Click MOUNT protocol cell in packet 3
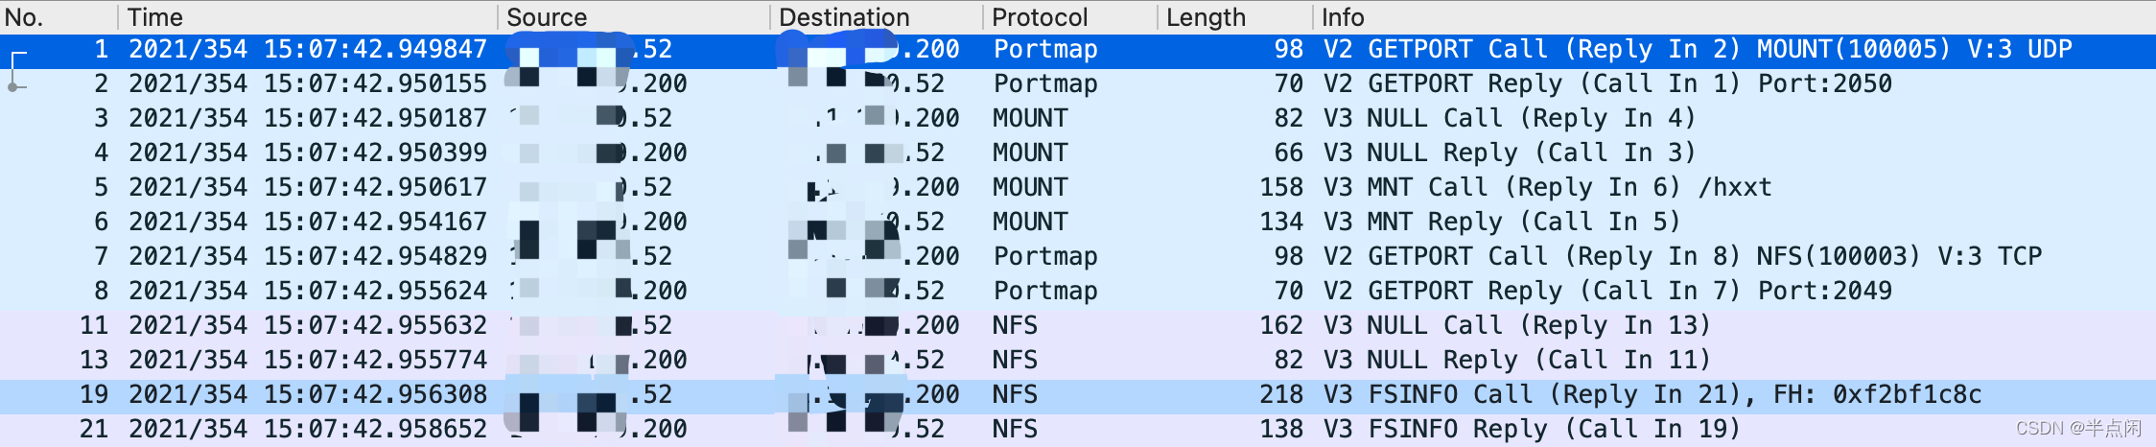Screen dimensions: 2156x447 point(1030,119)
